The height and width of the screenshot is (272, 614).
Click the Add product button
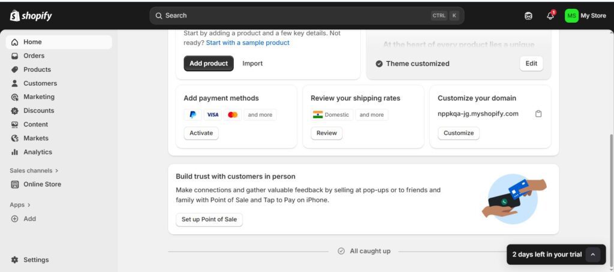click(209, 64)
